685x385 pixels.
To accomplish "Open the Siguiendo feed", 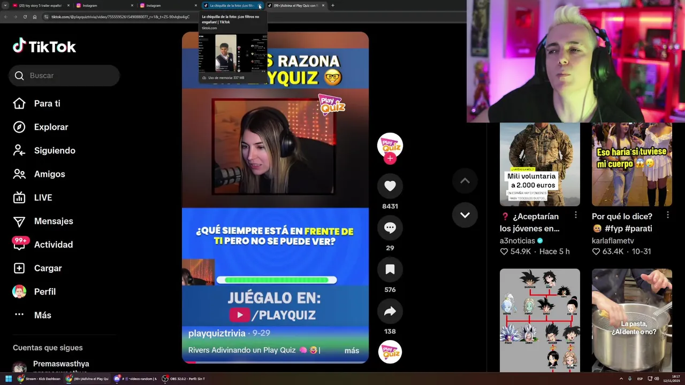I will [x=55, y=150].
